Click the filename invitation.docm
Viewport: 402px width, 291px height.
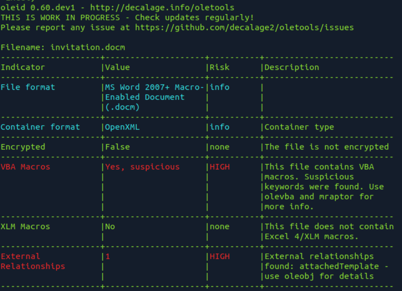[88, 47]
